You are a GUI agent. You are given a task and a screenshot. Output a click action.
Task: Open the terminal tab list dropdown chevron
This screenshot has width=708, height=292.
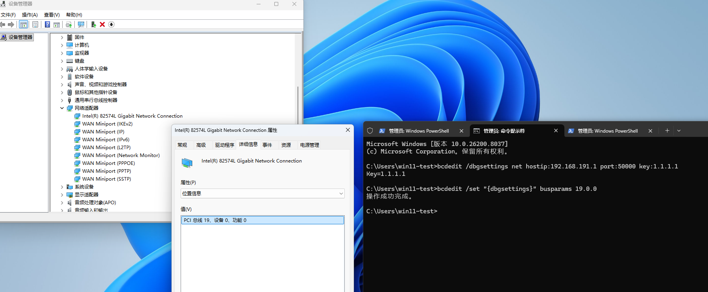(x=679, y=131)
